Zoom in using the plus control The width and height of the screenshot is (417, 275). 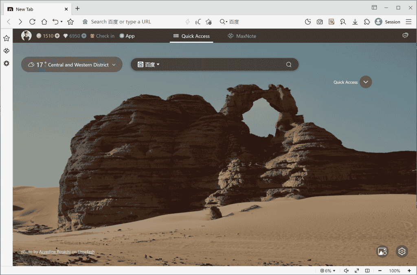coord(409,271)
